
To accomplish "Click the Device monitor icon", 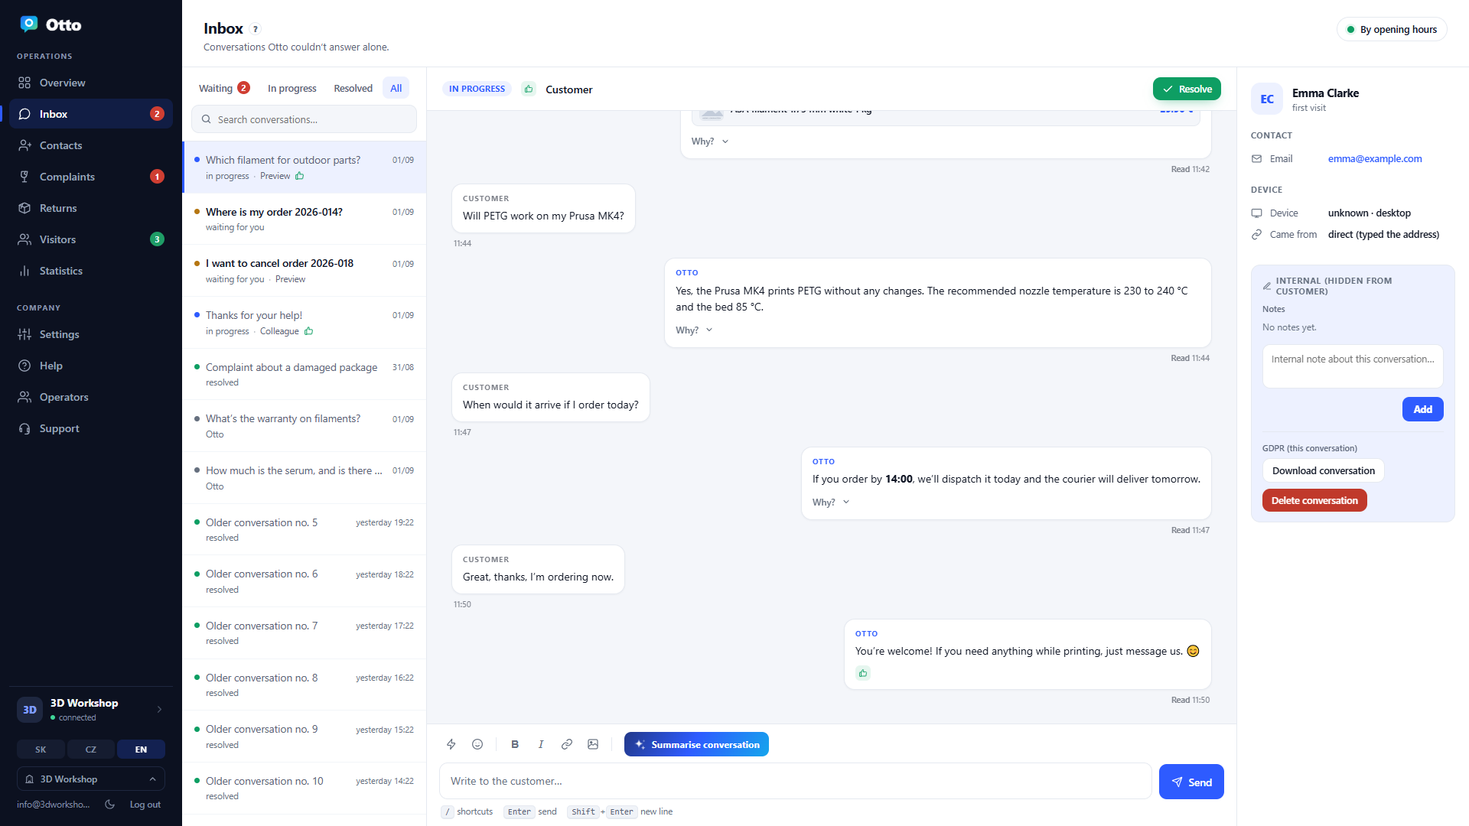I will pyautogui.click(x=1256, y=213).
